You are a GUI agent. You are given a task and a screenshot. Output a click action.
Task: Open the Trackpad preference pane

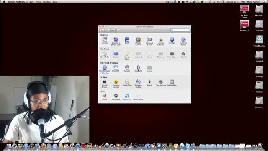click(x=161, y=55)
